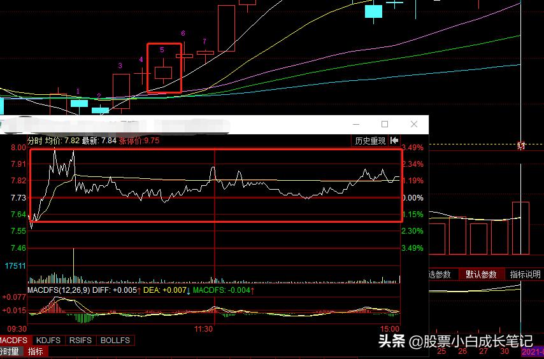The image size is (544, 359).
Task: Click the rewind arrow icon beside 历史重现
Action: click(x=394, y=140)
